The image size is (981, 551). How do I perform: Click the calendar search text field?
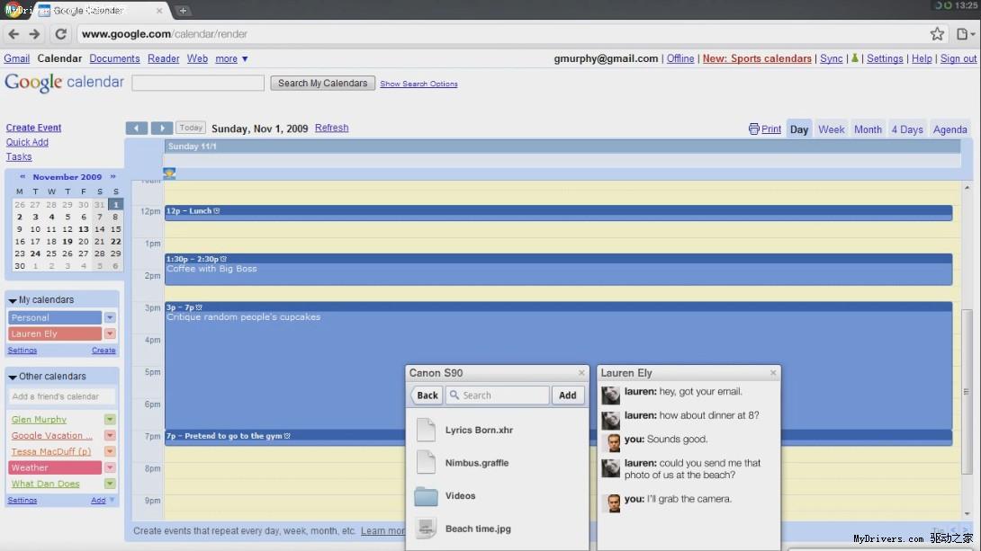[198, 83]
